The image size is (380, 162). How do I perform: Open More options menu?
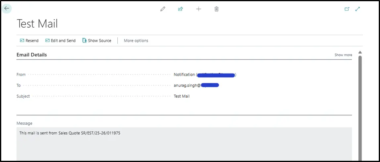pyautogui.click(x=136, y=40)
